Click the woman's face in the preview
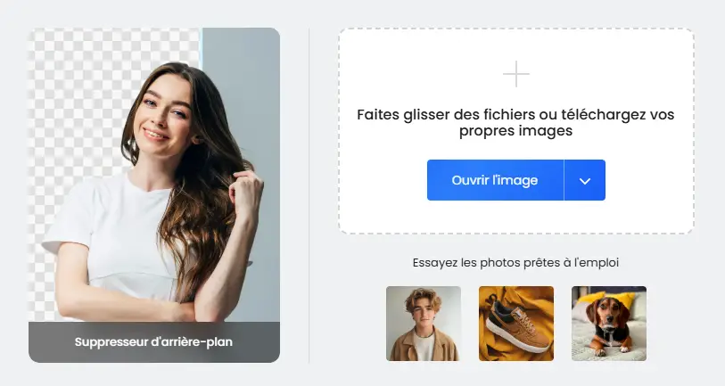Screen dimensions: 725x386 [x=165, y=115]
